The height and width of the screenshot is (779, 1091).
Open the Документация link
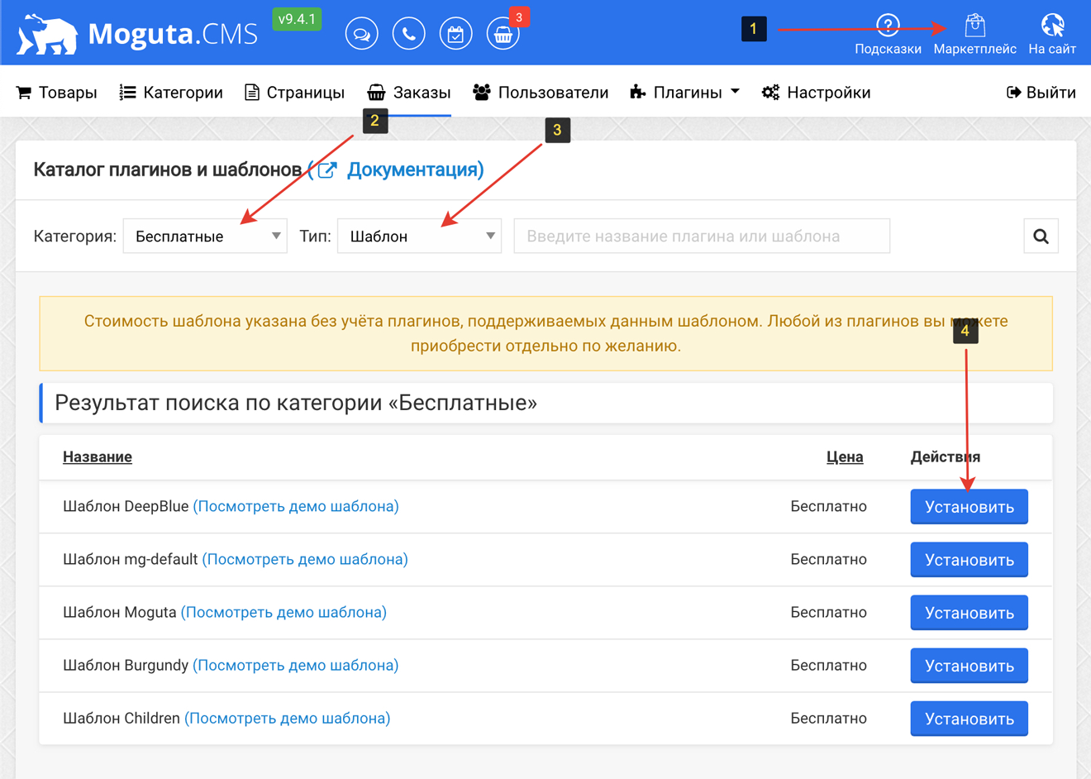tap(415, 170)
